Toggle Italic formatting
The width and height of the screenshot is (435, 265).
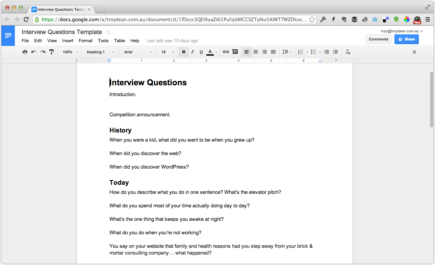pyautogui.click(x=193, y=52)
